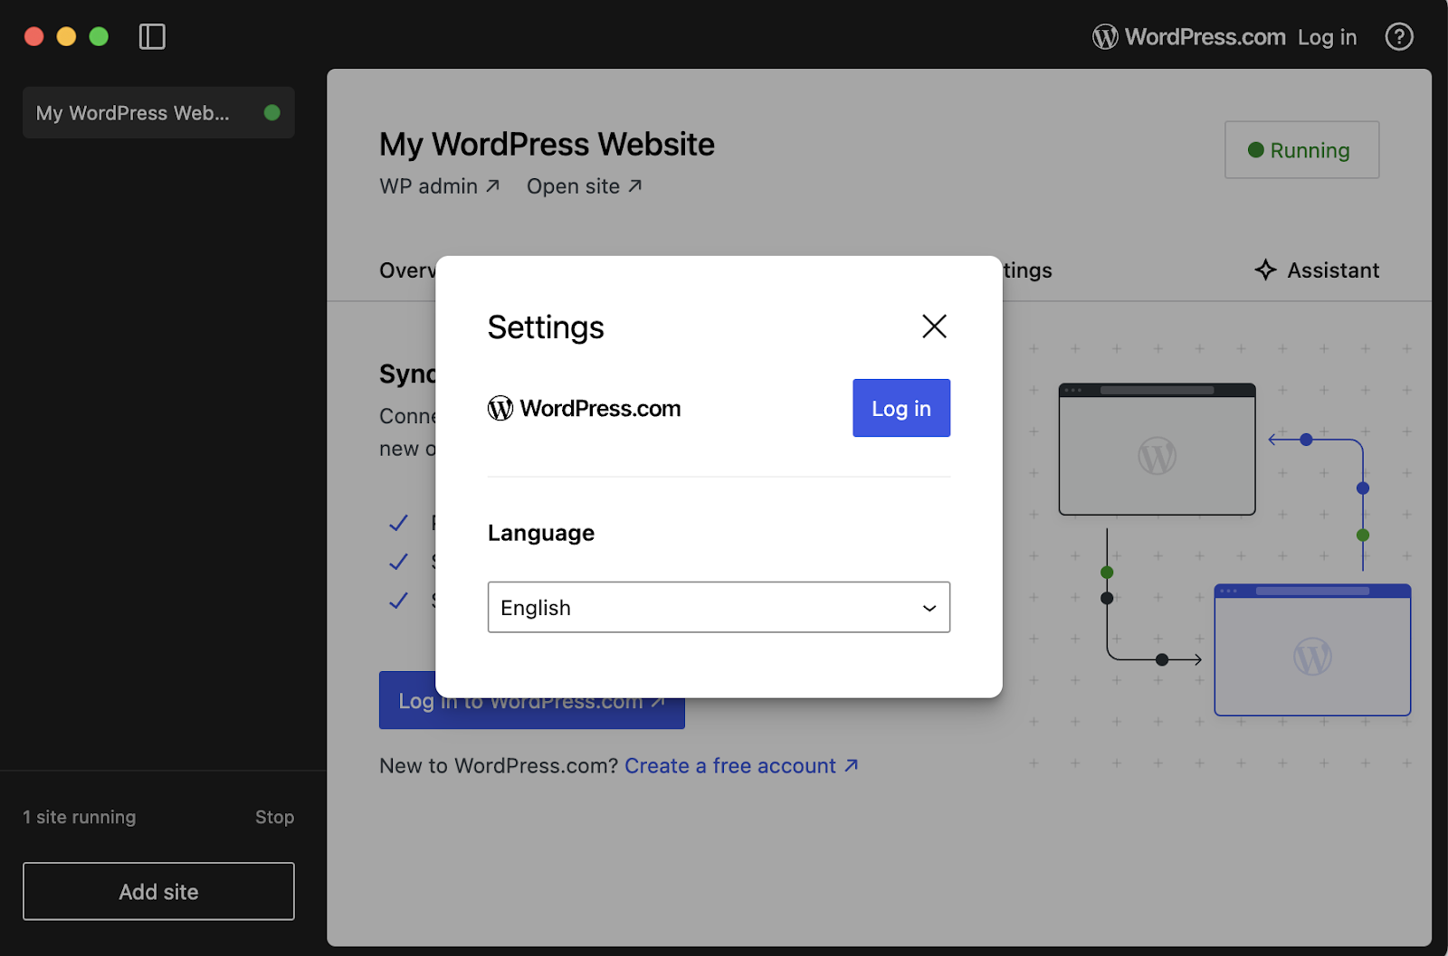Click the WordPress logo inside the Settings dialog
The image size is (1448, 956).
tap(499, 408)
